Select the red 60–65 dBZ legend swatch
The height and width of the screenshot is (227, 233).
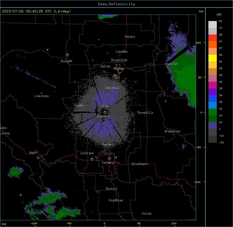click(212, 38)
